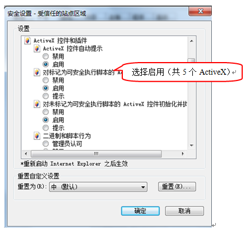Click the horizontal scrollbar left arrow

tap(26, 153)
